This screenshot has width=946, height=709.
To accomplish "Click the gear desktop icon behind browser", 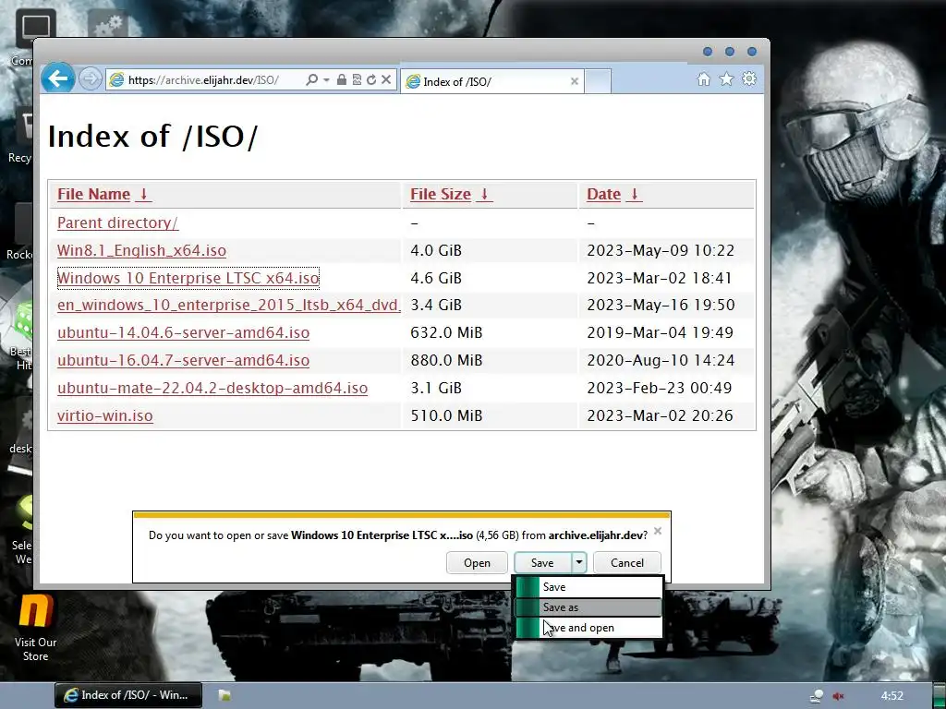I will pos(107,24).
